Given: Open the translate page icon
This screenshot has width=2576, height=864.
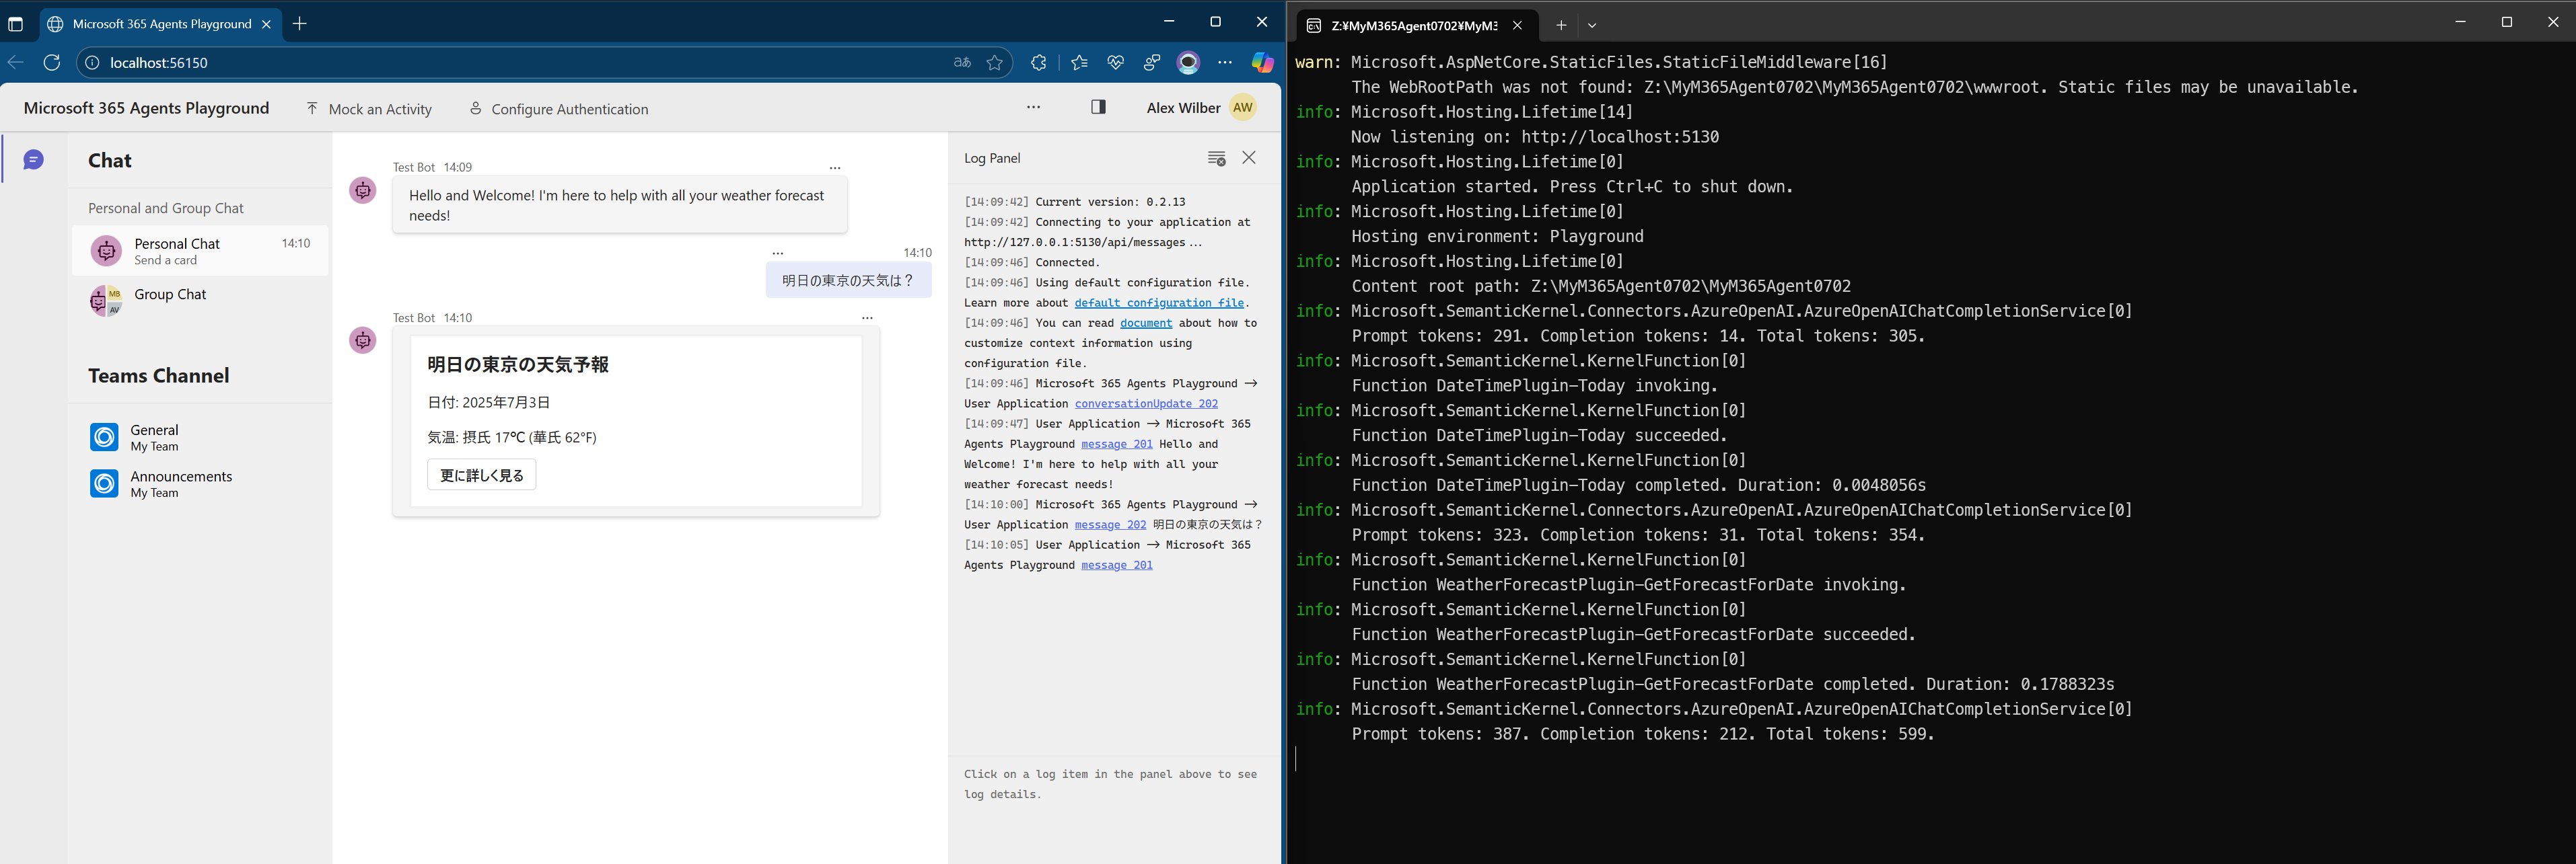Looking at the screenshot, I should point(962,62).
